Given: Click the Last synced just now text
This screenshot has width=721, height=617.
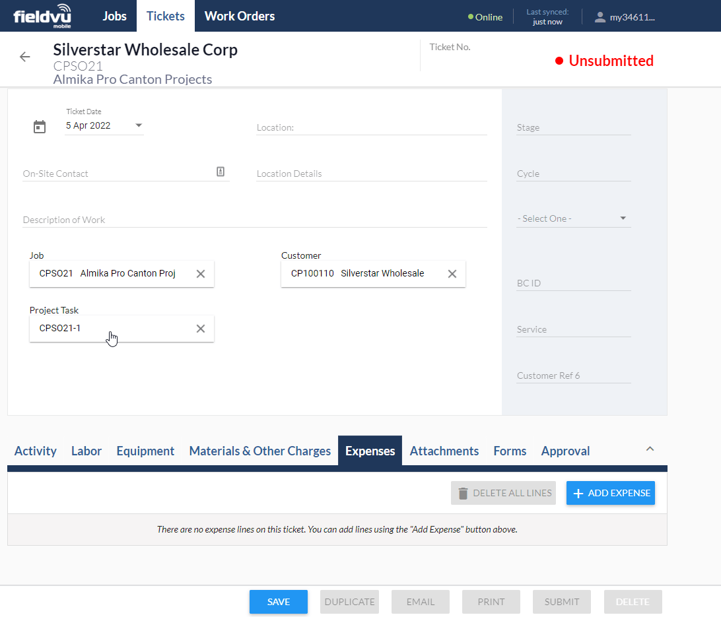Looking at the screenshot, I should click(547, 17).
